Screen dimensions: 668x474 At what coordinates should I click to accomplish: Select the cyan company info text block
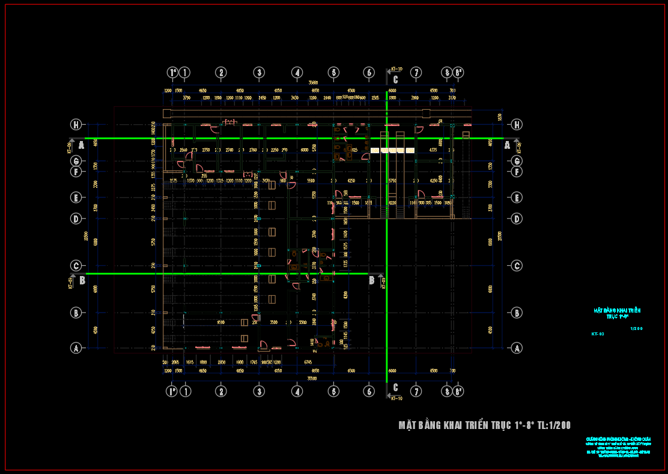click(x=618, y=448)
